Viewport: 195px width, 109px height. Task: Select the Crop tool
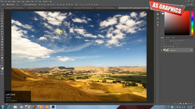2,21
